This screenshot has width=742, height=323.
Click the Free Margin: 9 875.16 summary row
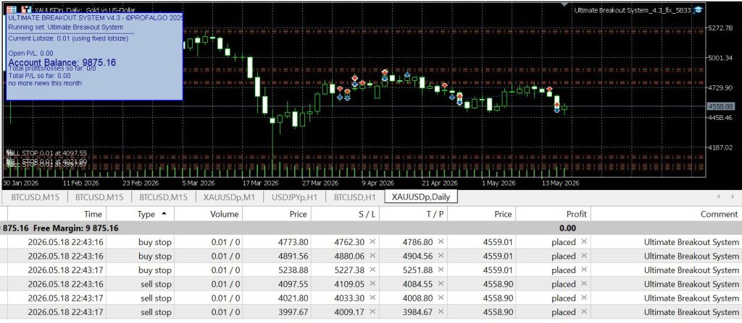(x=371, y=228)
